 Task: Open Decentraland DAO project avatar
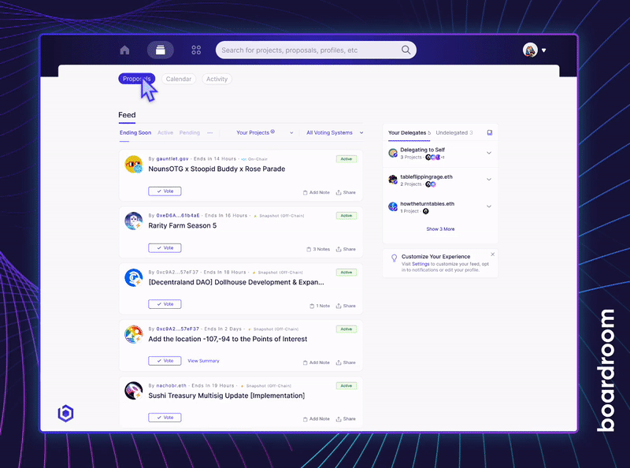pos(133,278)
